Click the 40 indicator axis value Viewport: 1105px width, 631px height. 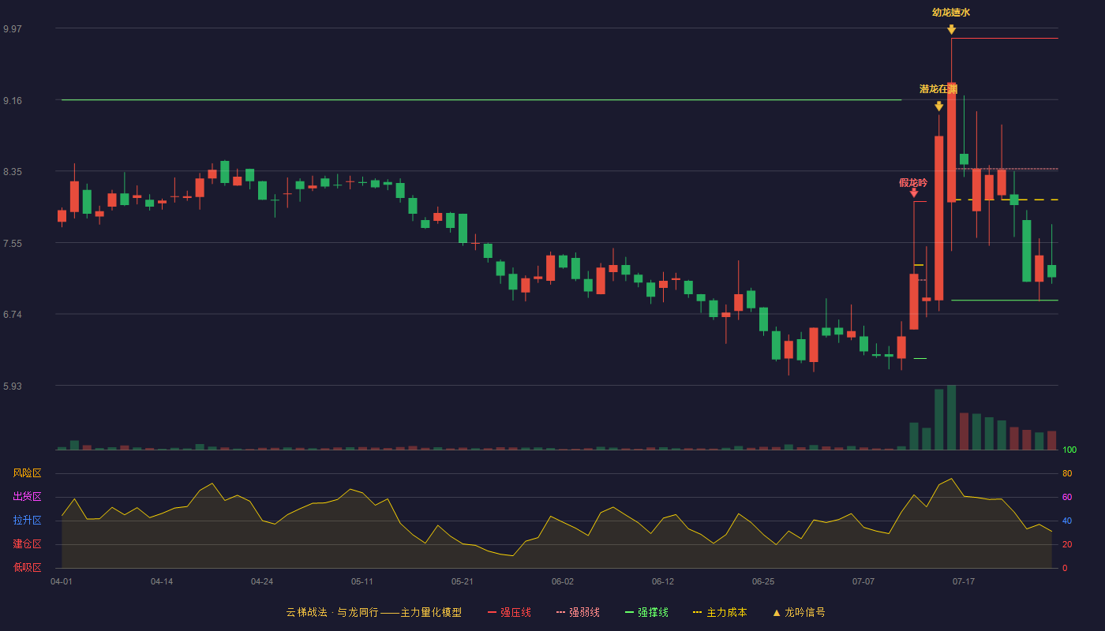[x=1067, y=521]
